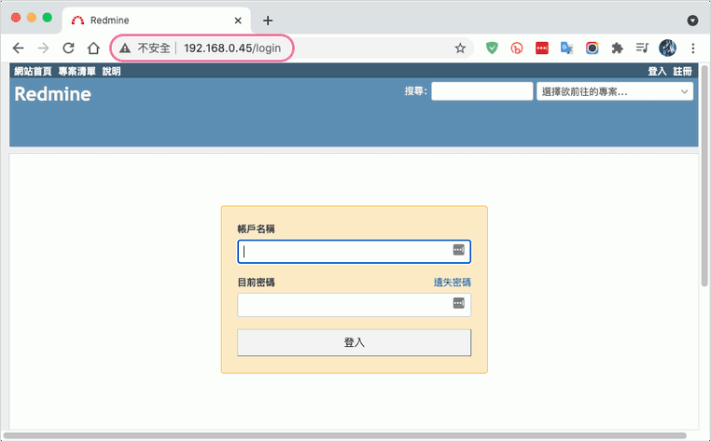Click the horizontal page scrollbar
The image size is (711, 442).
coord(344,435)
